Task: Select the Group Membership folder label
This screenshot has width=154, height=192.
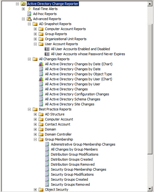Action: point(59,139)
